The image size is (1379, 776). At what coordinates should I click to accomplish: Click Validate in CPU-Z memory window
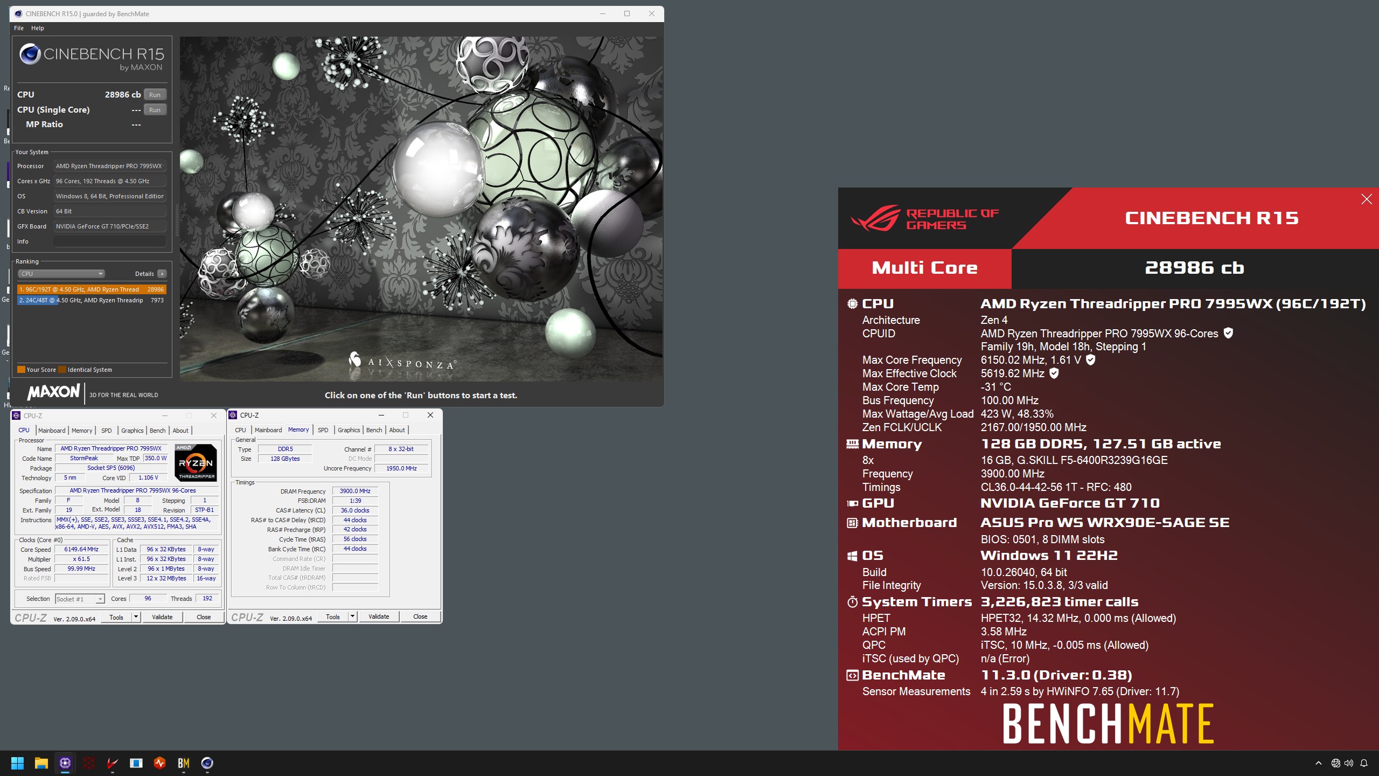379,616
